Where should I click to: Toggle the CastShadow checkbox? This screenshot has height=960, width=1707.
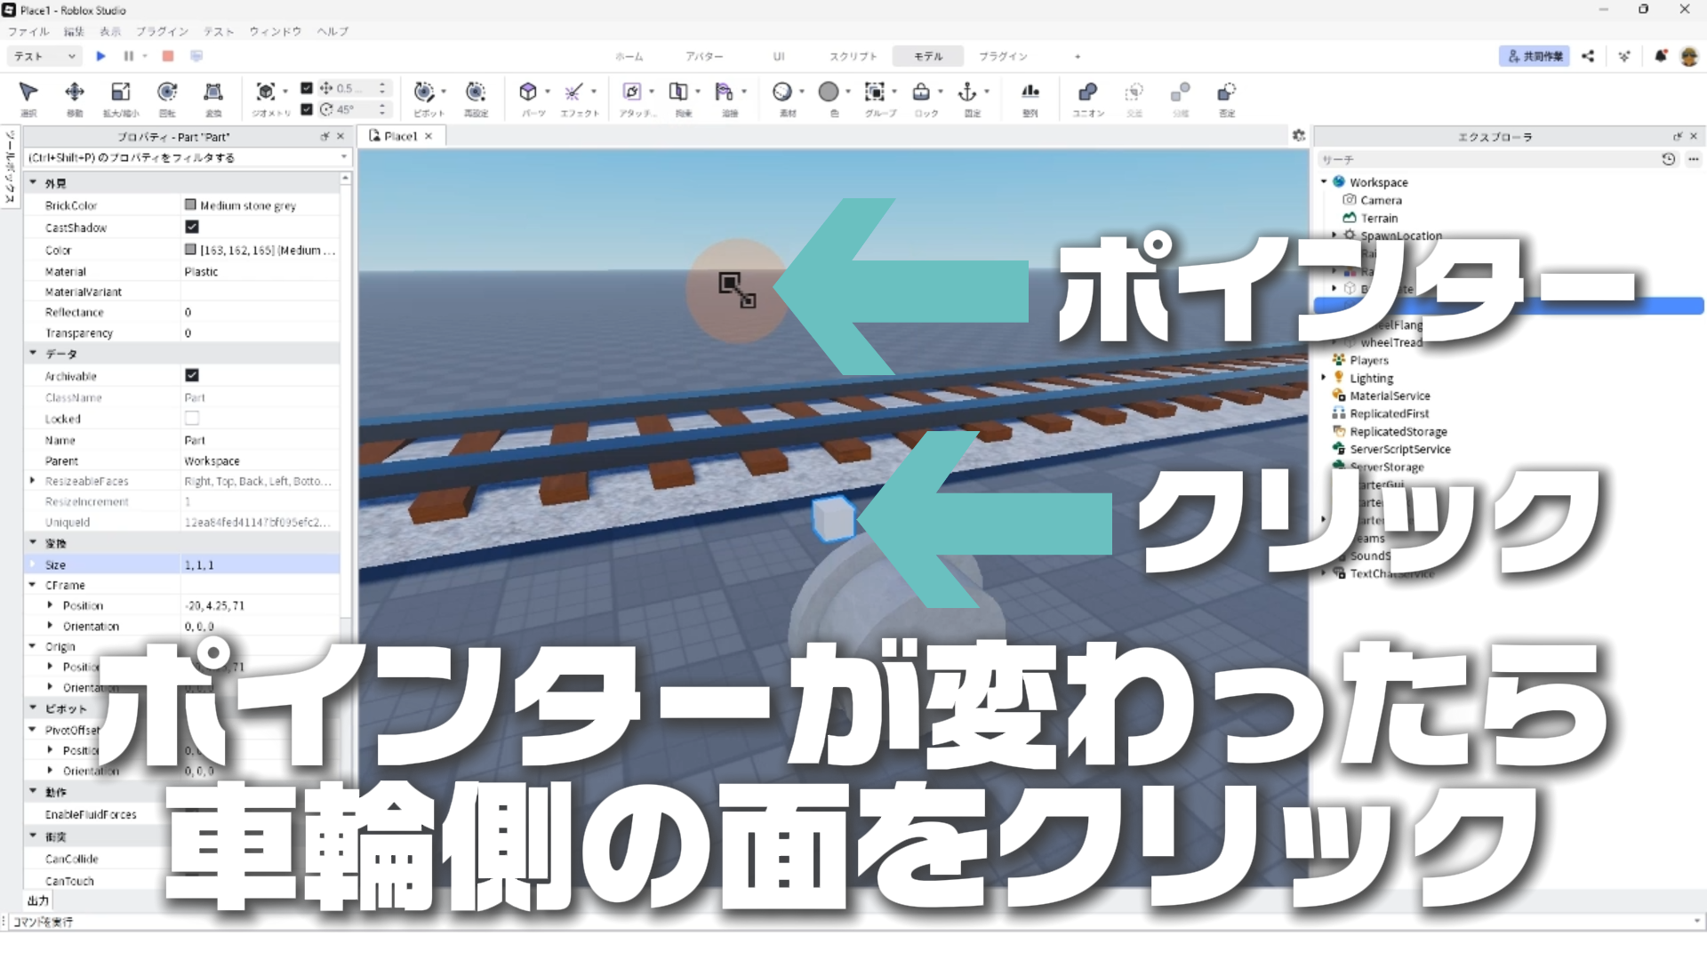pos(192,228)
